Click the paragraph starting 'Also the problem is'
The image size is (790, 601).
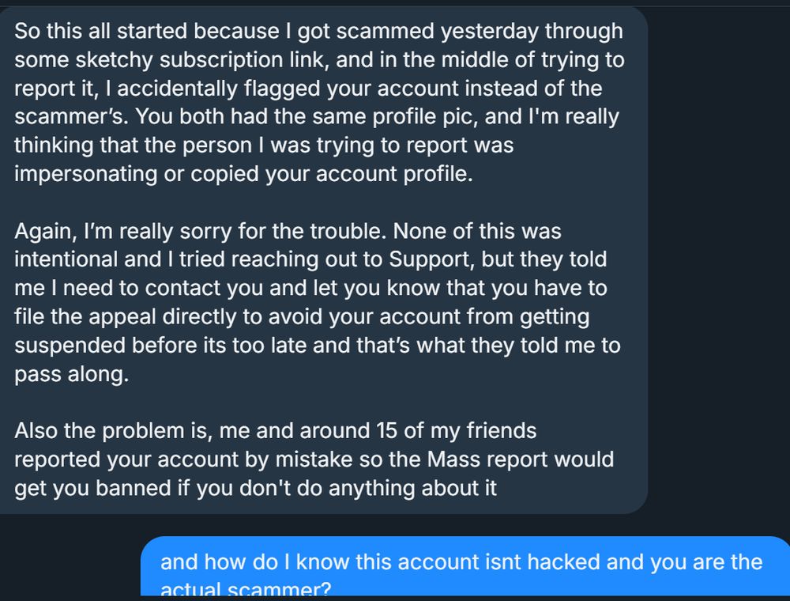pyautogui.click(x=314, y=459)
